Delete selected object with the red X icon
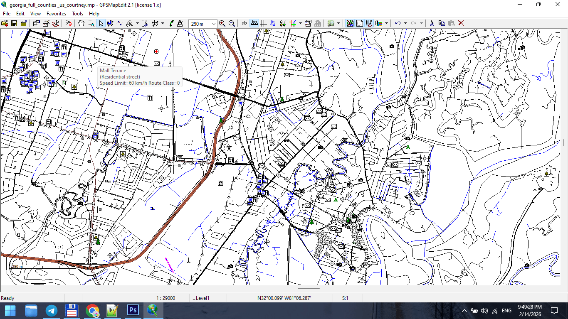 point(461,23)
